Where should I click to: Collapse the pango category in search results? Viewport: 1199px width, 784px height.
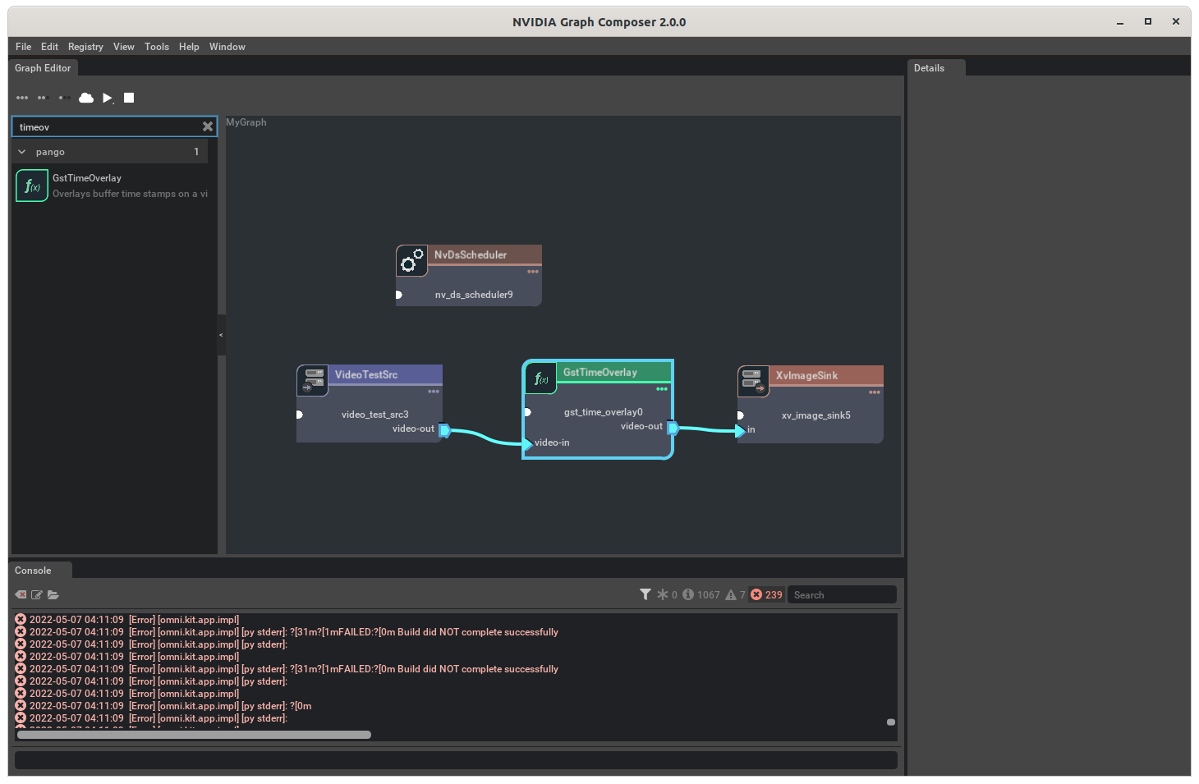coord(21,151)
